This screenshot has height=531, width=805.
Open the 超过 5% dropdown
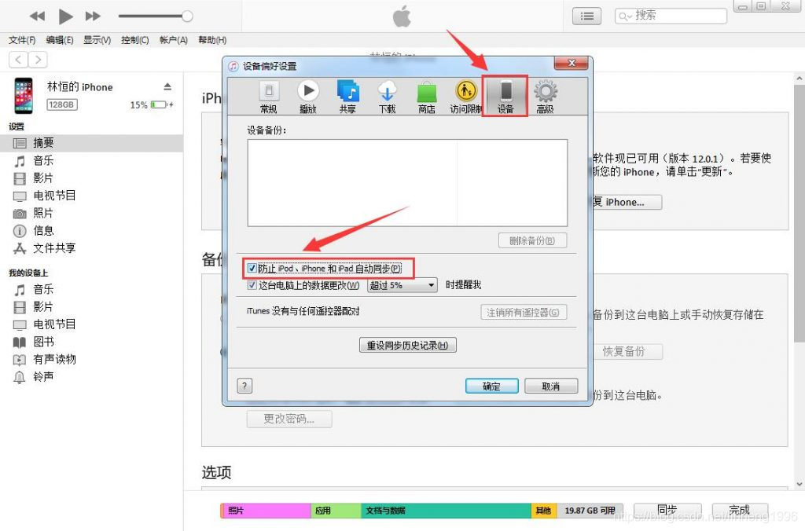click(402, 284)
